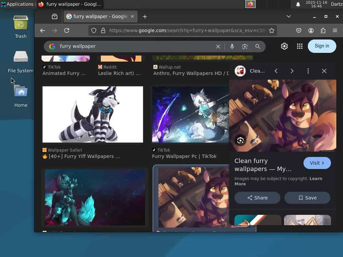Viewport: 343px width, 257px height.
Task: Click the source site avatar in preview header
Action: pyautogui.click(x=240, y=71)
